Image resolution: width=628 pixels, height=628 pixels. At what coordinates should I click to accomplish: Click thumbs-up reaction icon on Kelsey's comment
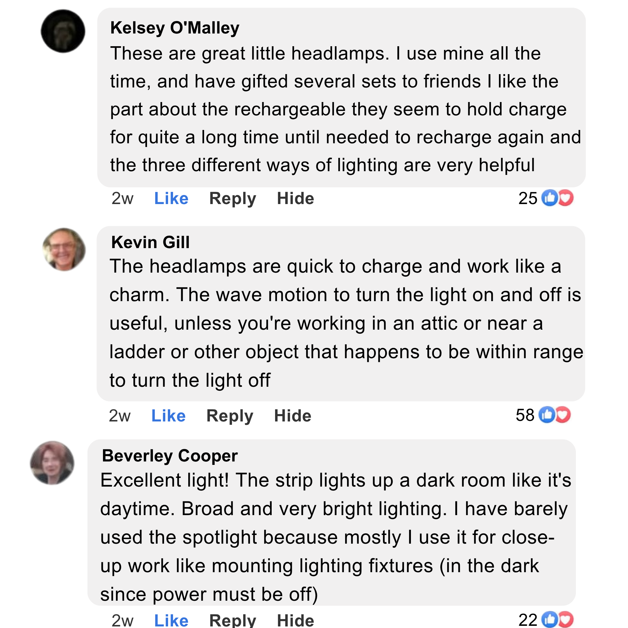[550, 198]
